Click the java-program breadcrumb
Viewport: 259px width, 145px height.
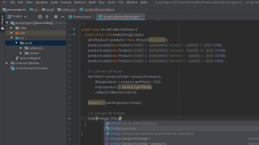tap(15, 10)
